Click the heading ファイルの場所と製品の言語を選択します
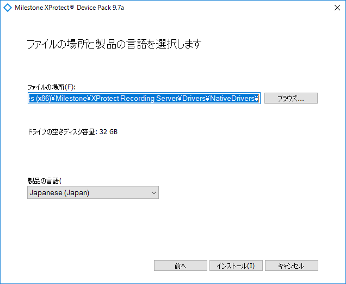 [x=114, y=44]
